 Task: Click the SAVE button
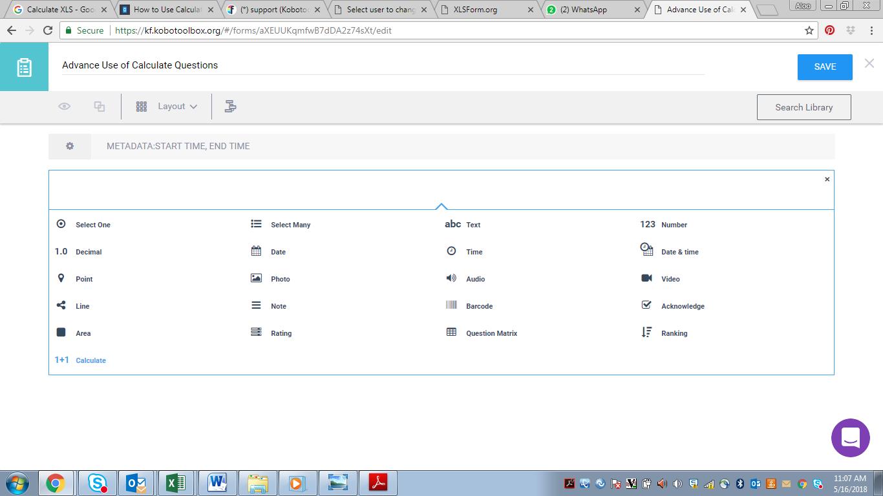(824, 67)
